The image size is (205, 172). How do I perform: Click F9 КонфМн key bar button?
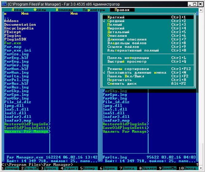(x=168, y=168)
